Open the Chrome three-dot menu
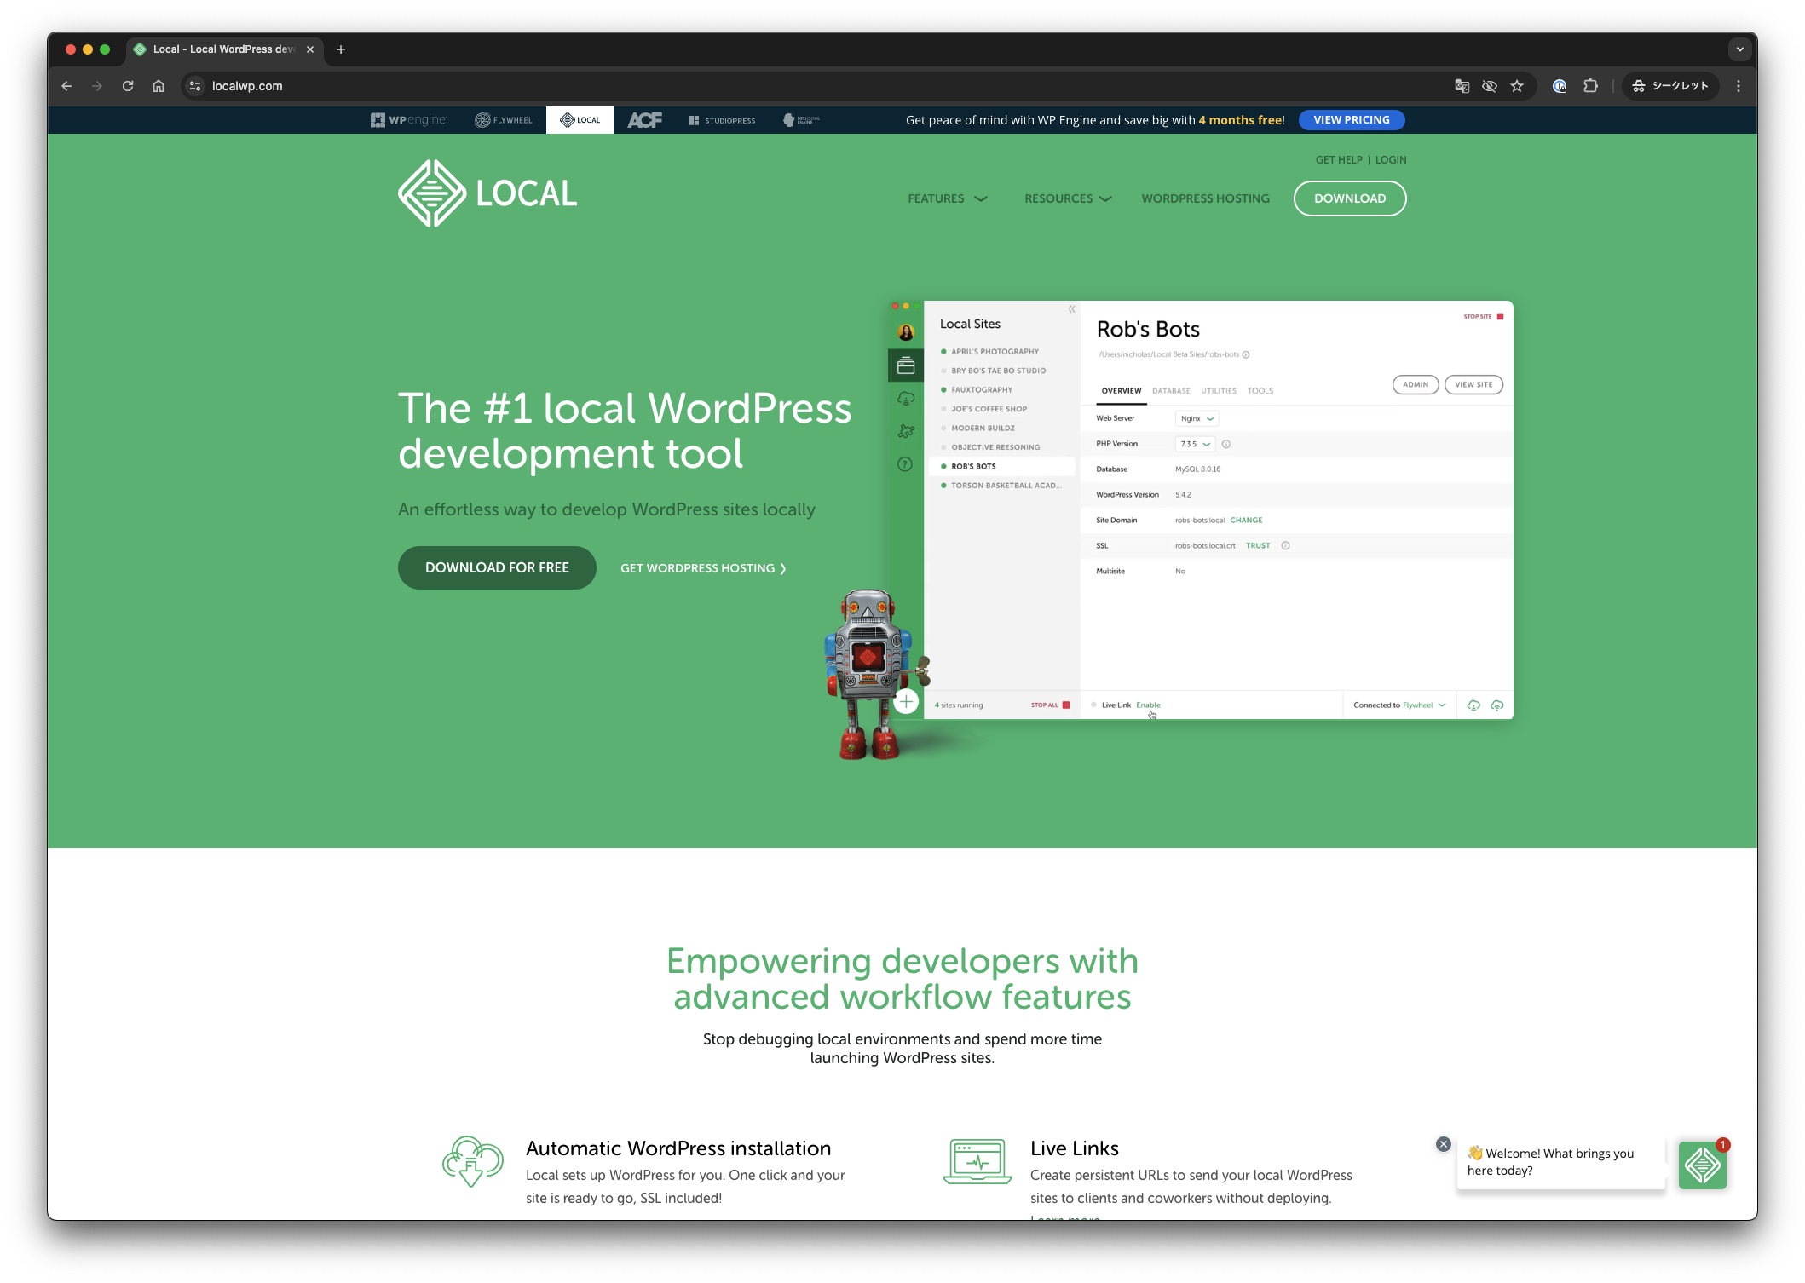Viewport: 1805px width, 1283px height. pyautogui.click(x=1739, y=86)
